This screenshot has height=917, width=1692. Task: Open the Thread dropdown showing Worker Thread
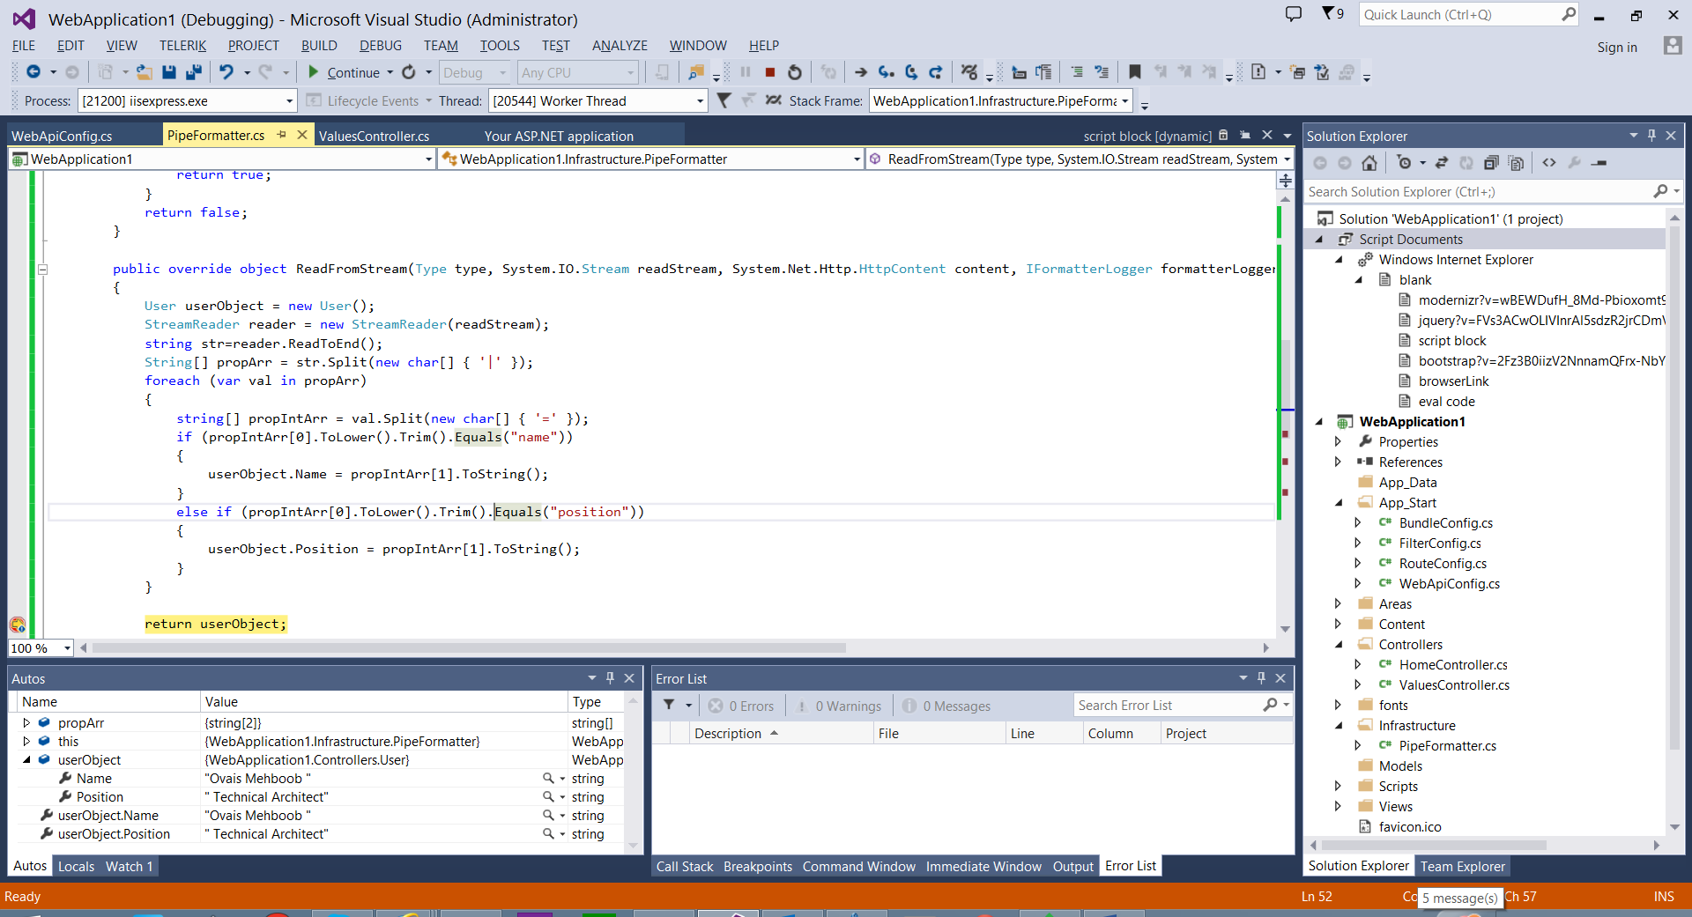(x=598, y=100)
